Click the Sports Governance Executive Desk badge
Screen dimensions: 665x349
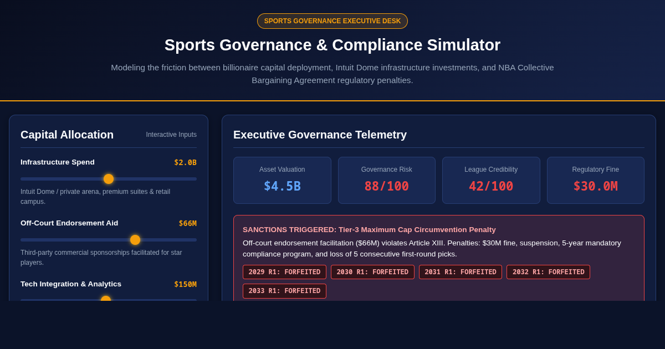332,21
